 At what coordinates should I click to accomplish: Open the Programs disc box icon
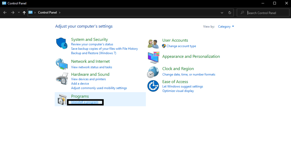point(62,100)
